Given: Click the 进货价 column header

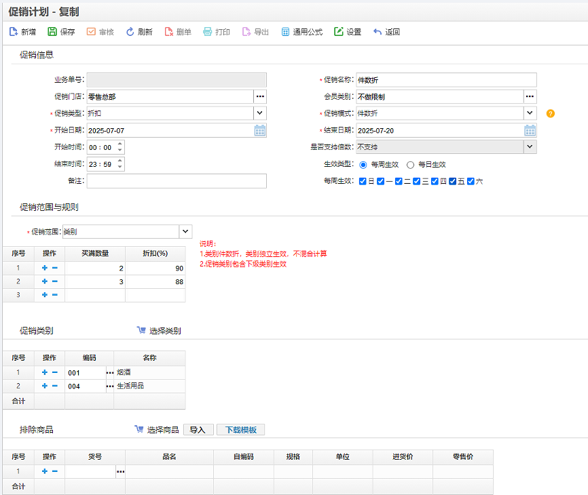Looking at the screenshot, I should click(403, 457).
